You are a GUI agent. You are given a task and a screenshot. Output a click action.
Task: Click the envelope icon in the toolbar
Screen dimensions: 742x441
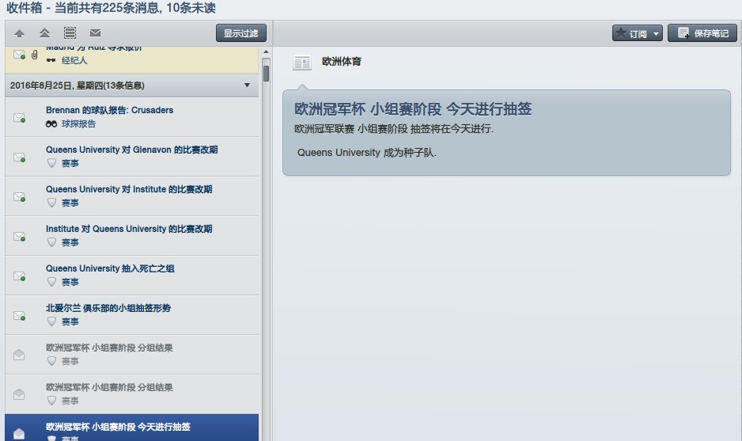click(95, 33)
